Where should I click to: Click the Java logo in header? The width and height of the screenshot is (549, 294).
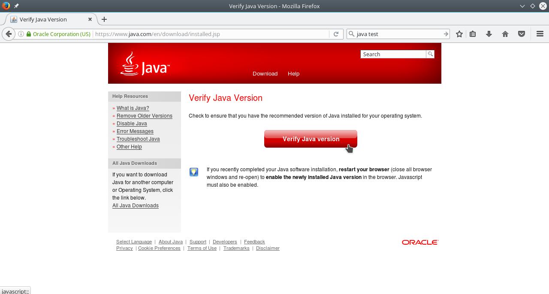[145, 64]
